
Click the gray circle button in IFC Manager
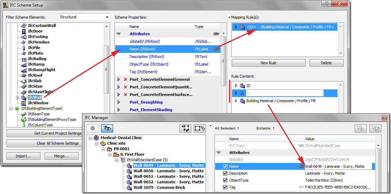tap(93, 128)
